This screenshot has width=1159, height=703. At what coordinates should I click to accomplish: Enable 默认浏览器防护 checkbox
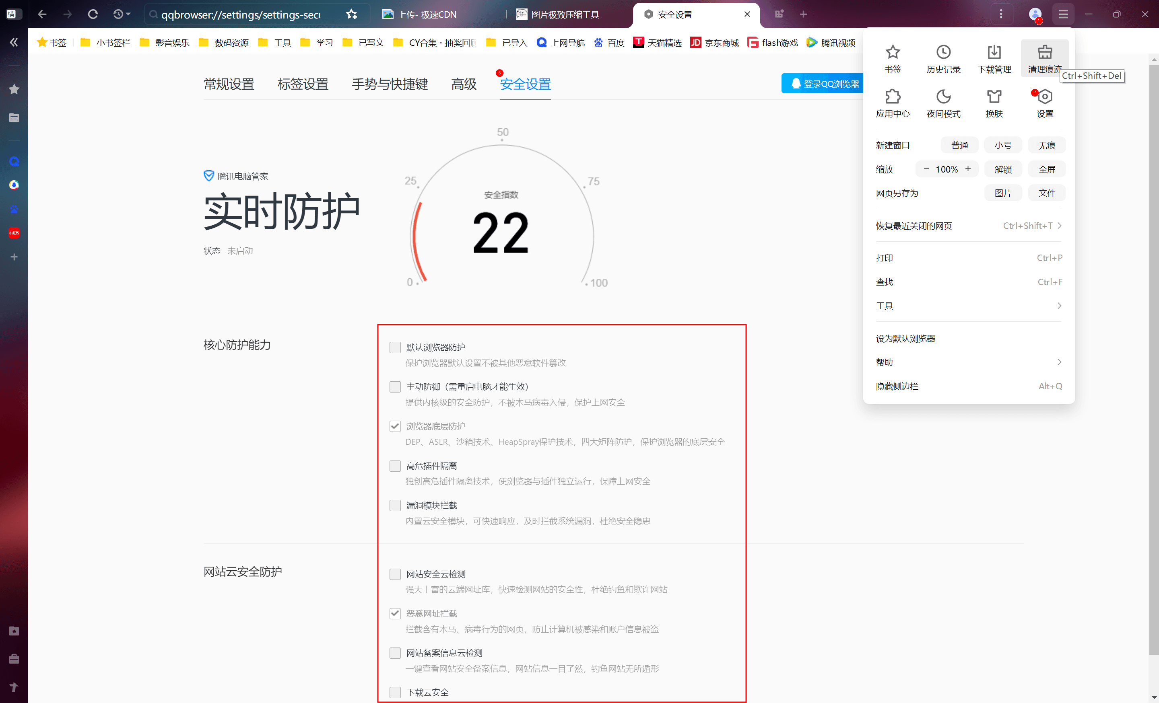click(x=395, y=347)
